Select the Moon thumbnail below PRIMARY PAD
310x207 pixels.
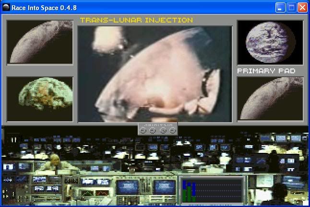coord(270,98)
